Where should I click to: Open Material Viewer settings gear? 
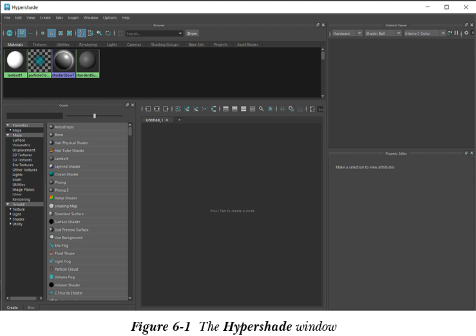(466, 33)
